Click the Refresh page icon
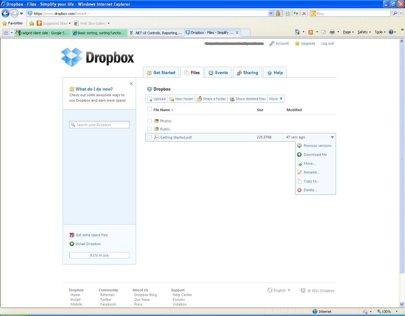 click(x=296, y=13)
